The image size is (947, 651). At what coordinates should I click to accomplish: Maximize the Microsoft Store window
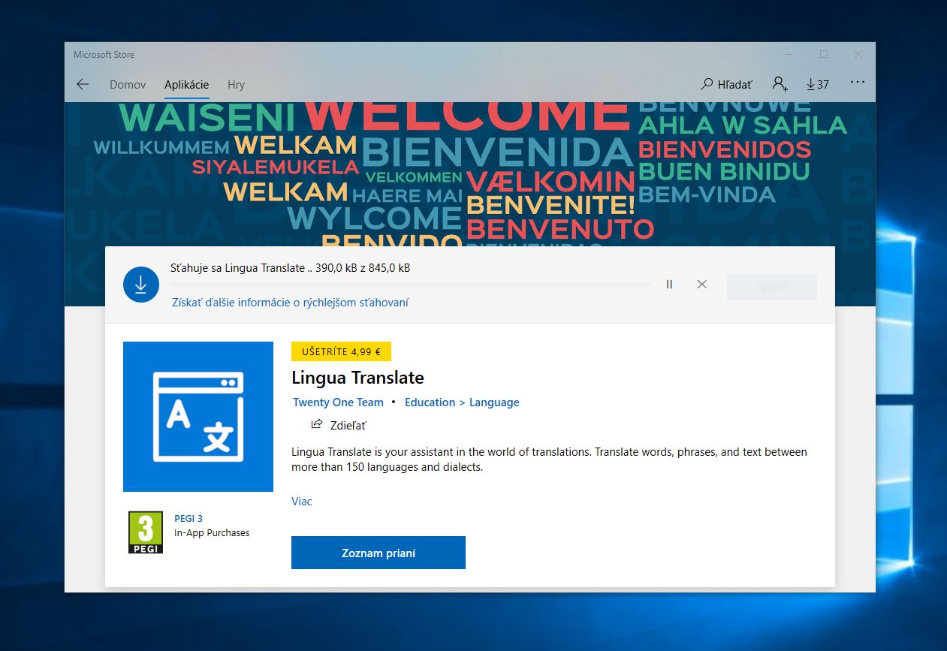pyautogui.click(x=824, y=54)
